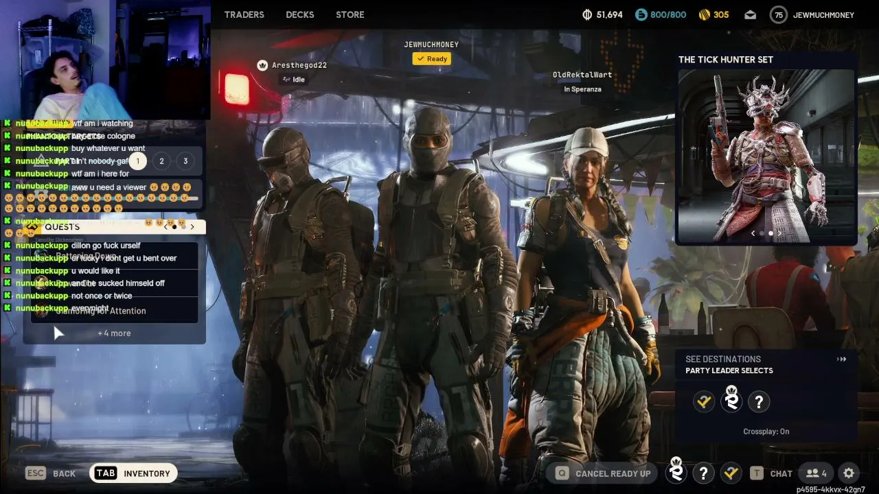Screen dimensions: 879x494
Task: Select party member OldRektalWart's name
Action: click(582, 75)
